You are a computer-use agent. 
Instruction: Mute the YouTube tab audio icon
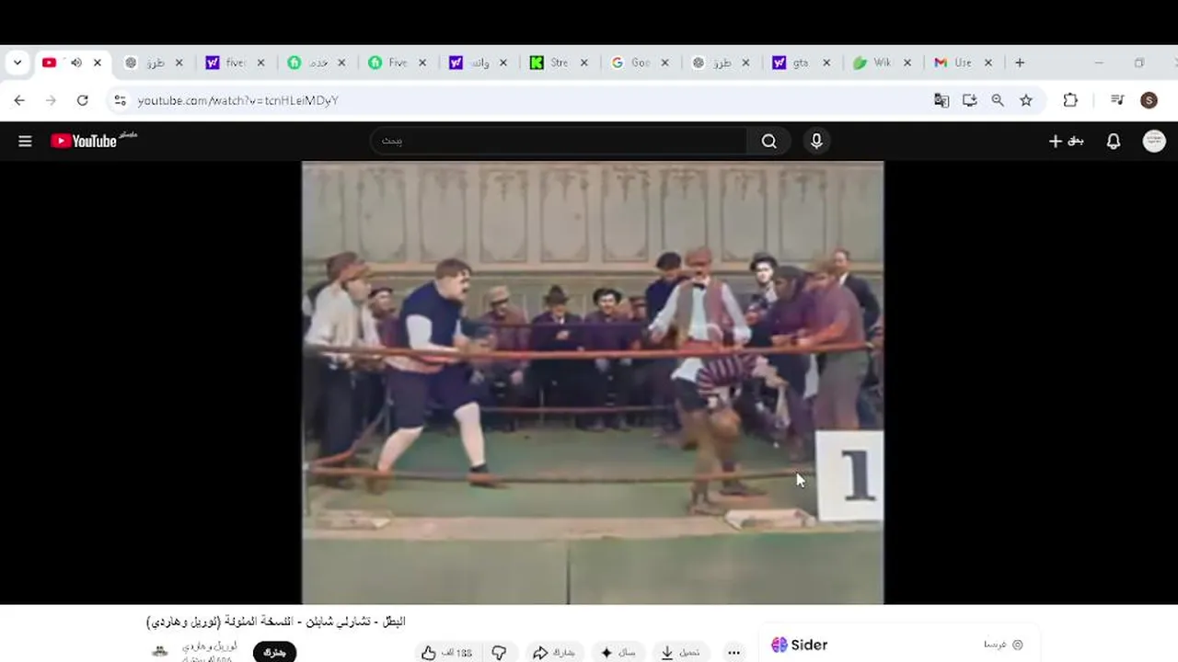[x=75, y=63]
